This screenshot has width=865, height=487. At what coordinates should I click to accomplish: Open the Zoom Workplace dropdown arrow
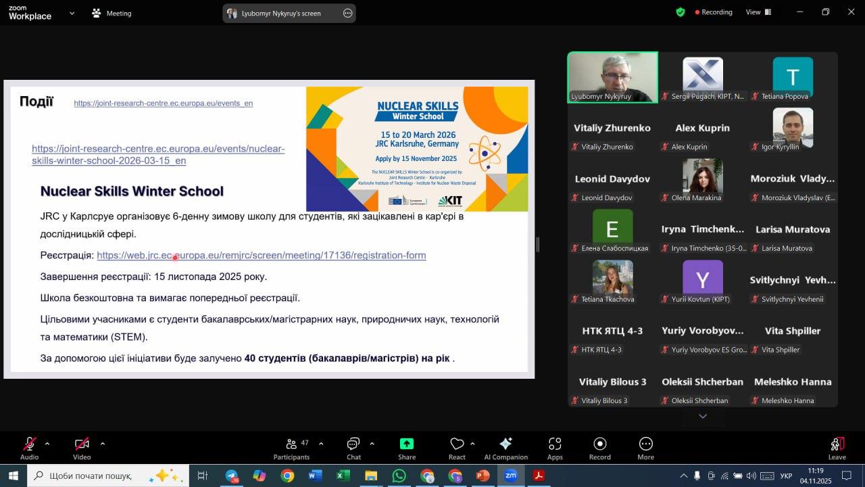pos(72,13)
